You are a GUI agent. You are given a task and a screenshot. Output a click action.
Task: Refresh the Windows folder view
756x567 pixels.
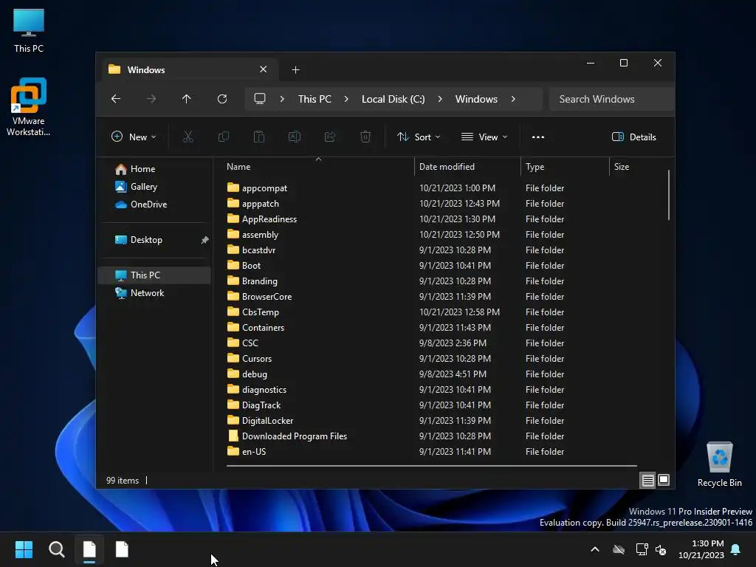(x=222, y=99)
